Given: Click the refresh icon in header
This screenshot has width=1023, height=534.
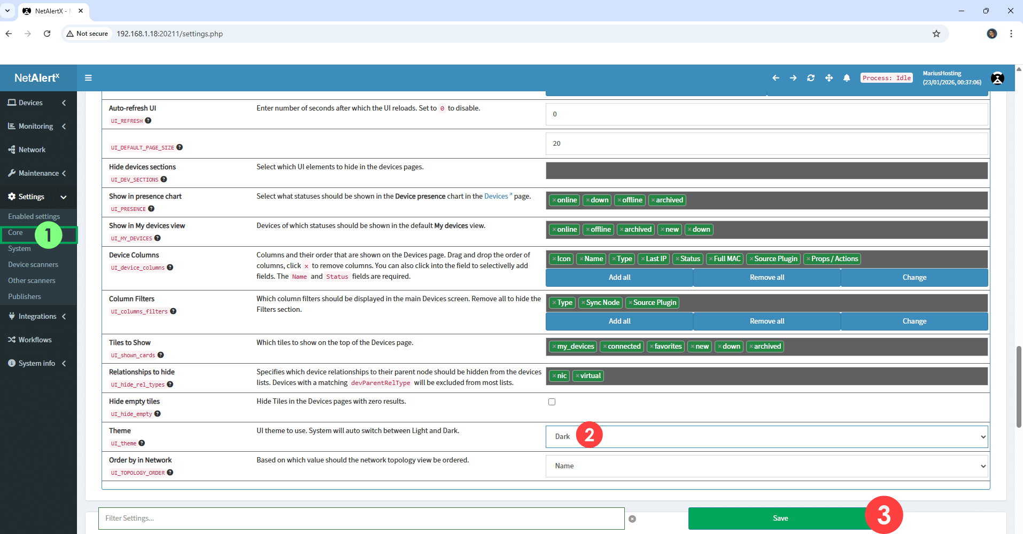Looking at the screenshot, I should click(x=811, y=78).
